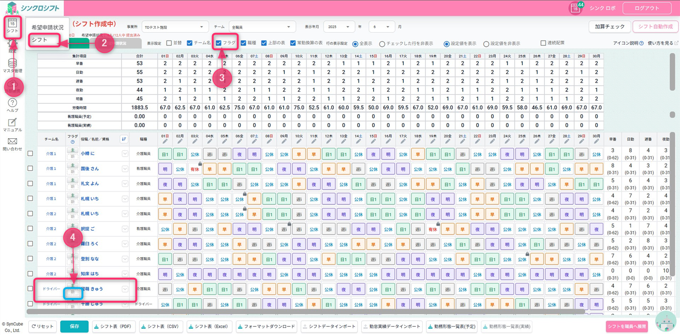Screen dimensions: 680x335
Task: Select the 設定値を表示 radio button
Action: pyautogui.click(x=446, y=43)
